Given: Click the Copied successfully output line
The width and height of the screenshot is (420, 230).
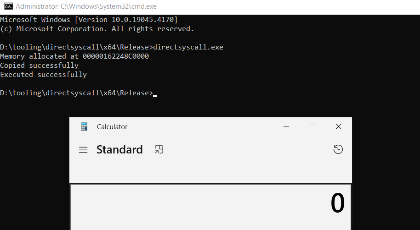Looking at the screenshot, I should click(x=39, y=66).
